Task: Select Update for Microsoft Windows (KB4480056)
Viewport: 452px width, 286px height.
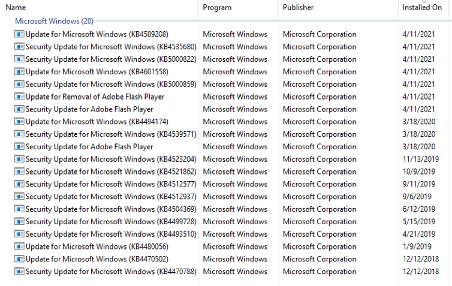Action: 97,246
